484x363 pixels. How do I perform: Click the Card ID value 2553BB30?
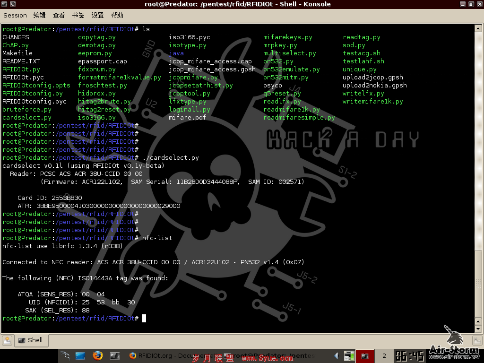click(x=67, y=198)
